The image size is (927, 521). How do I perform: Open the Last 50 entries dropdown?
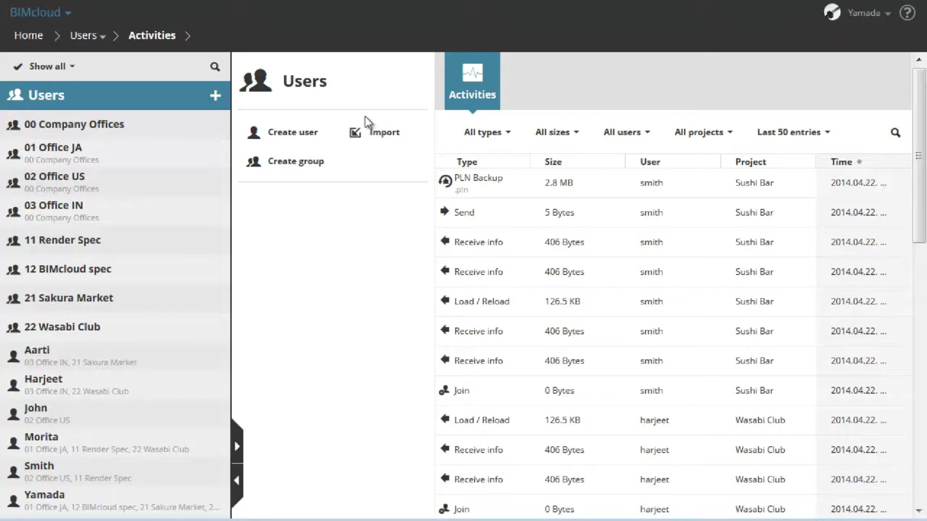click(x=793, y=132)
